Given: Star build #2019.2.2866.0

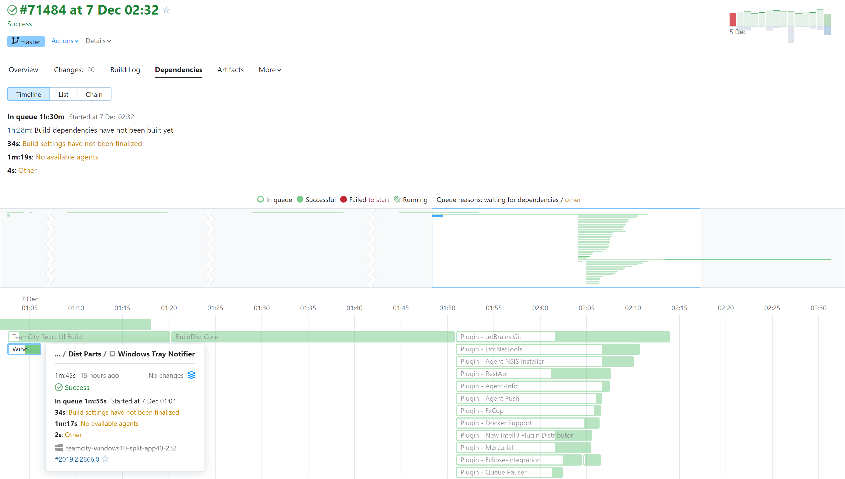Looking at the screenshot, I should point(105,459).
